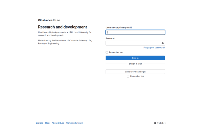This screenshot has width=203, height=127.
Task: Click the 'Username or primary email' label
Action: (x=119, y=27)
